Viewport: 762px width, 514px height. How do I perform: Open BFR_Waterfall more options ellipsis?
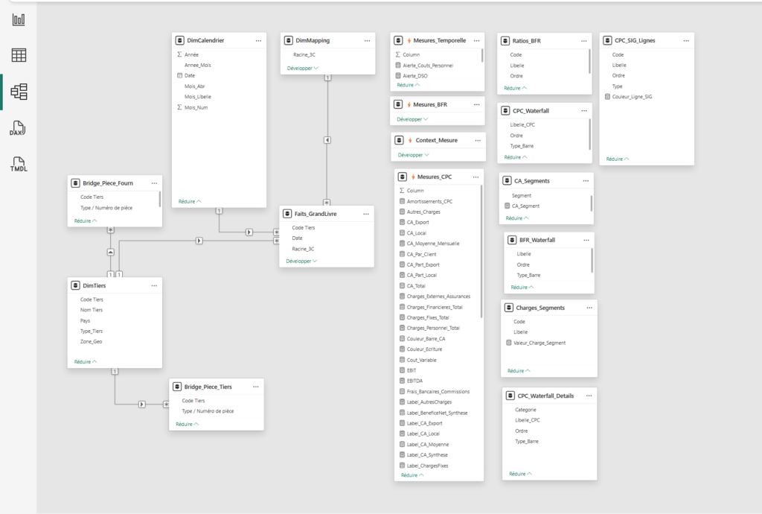(x=586, y=240)
